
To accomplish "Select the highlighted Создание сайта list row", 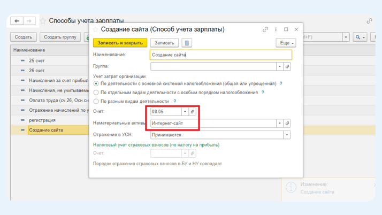I will 50,130.
